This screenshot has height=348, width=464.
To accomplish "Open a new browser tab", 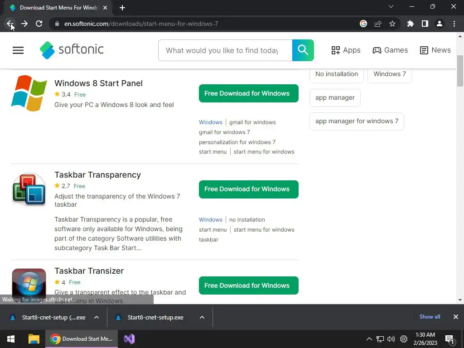I will [x=122, y=8].
